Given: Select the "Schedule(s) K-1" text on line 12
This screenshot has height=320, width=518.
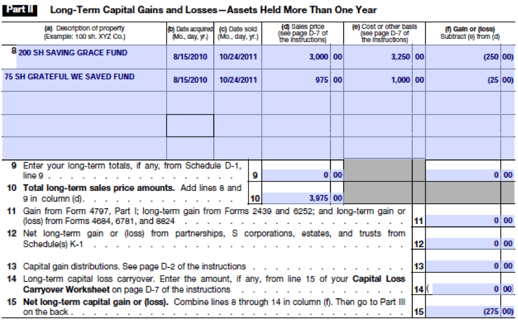Looking at the screenshot, I should tap(53, 244).
